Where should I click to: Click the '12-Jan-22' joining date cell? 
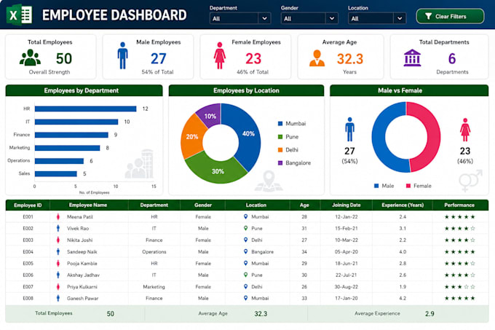346,216
